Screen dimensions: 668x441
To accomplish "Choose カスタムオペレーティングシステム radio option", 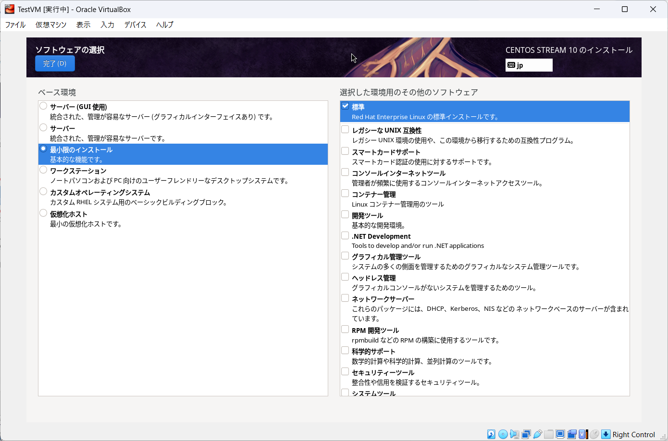I will pyautogui.click(x=43, y=192).
